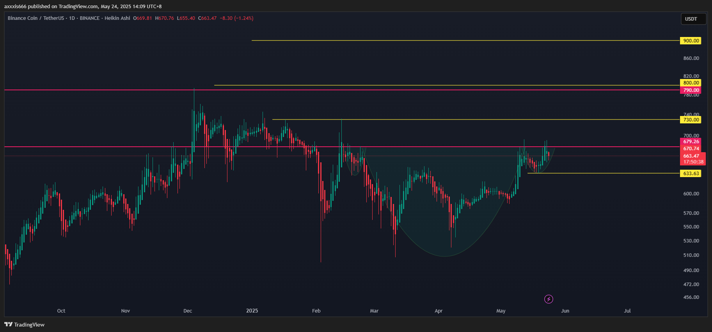Select the 730.00 yellow price label

(x=691, y=119)
